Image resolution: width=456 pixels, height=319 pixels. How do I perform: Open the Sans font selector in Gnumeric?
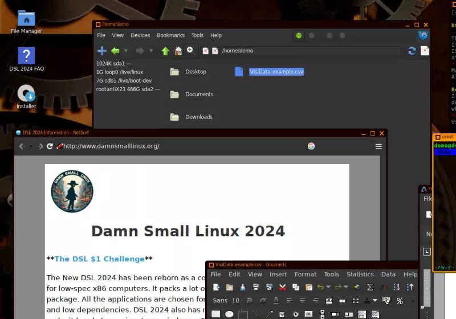[220, 300]
